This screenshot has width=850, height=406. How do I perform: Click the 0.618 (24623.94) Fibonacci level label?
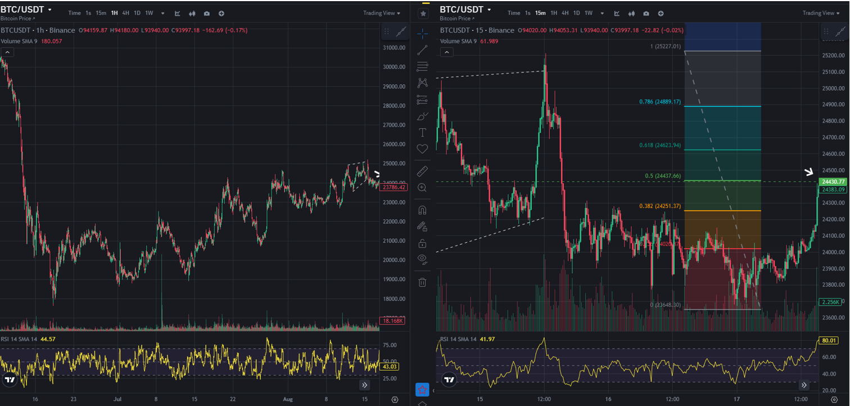point(660,145)
